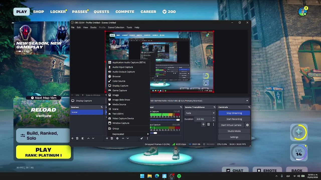Remove selected scene with trash icon

[x=77, y=138]
